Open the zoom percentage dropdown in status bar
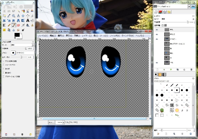This screenshot has width=198, height=139. click(63, 123)
